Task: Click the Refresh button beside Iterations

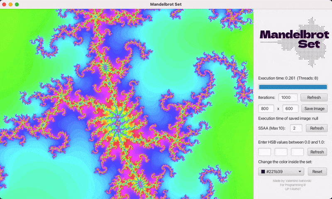Action: [x=314, y=98]
